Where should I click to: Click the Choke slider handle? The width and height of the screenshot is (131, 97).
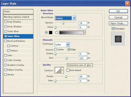pos(55,54)
